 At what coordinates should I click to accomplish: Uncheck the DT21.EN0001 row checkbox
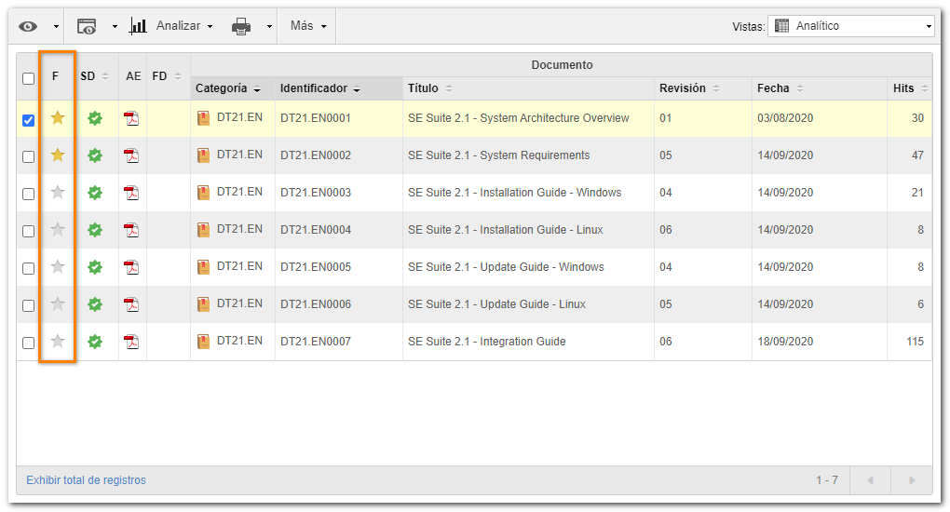click(x=29, y=120)
